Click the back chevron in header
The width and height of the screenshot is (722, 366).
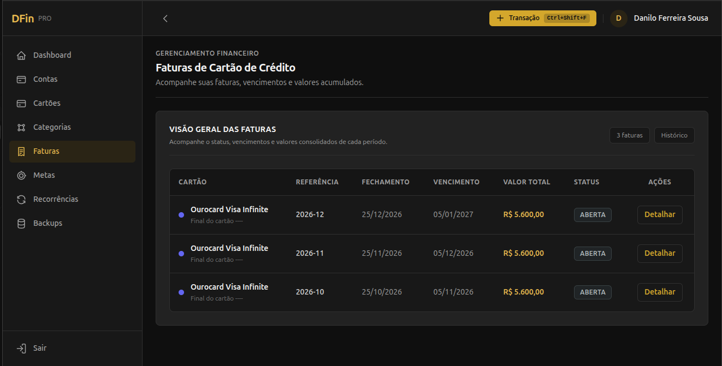(x=165, y=19)
